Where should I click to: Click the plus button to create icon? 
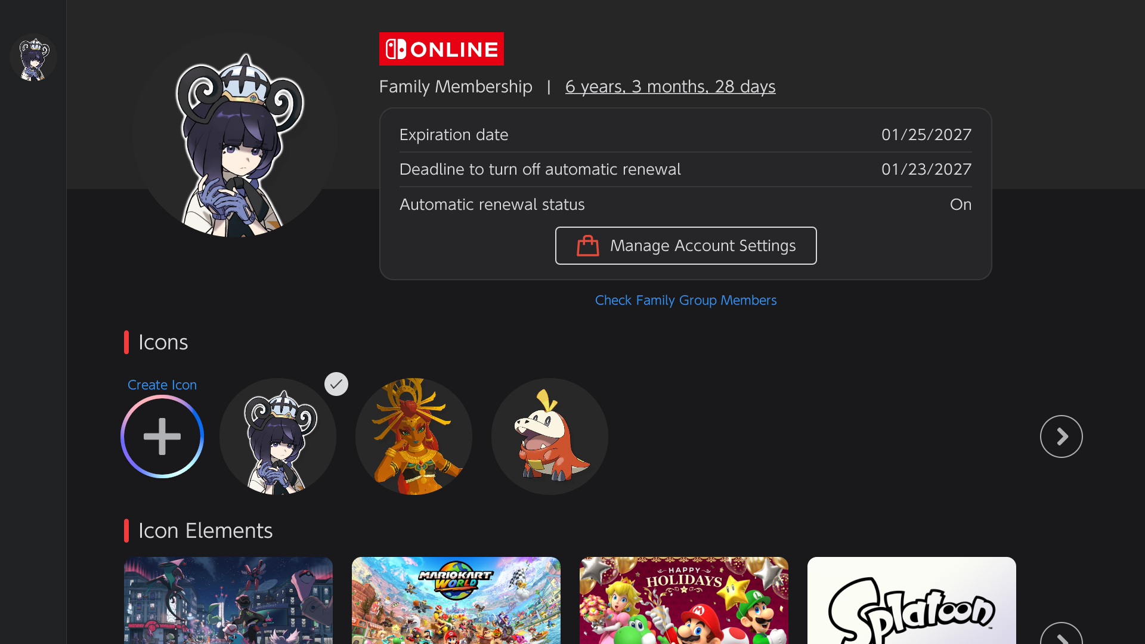point(162,436)
